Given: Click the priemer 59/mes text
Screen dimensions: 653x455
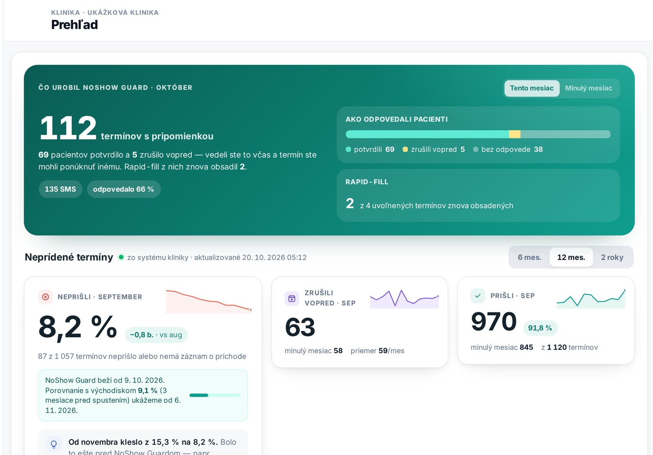Looking at the screenshot, I should pos(378,351).
